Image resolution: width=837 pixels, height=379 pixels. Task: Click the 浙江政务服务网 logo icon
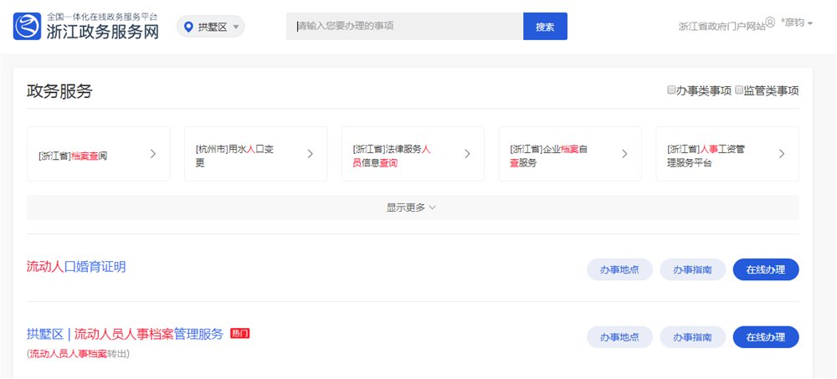[27, 27]
